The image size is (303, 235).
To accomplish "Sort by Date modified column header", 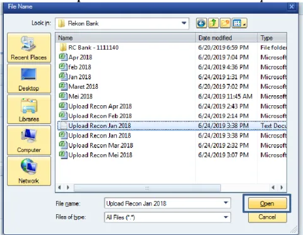I will [x=227, y=38].
